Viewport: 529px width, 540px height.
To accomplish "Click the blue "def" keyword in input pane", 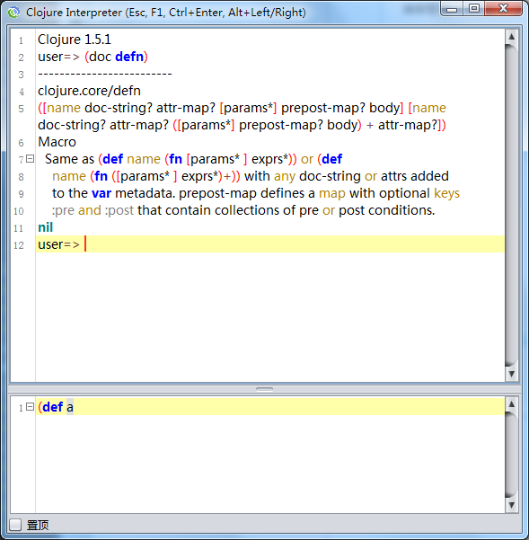I will point(53,407).
